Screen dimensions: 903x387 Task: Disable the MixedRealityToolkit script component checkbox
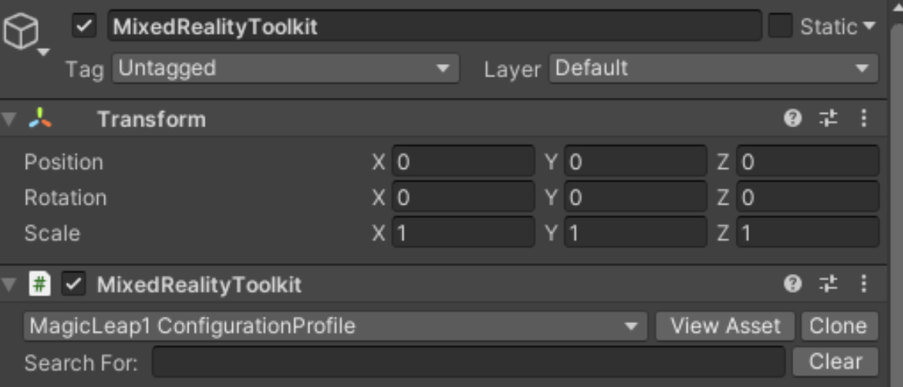click(74, 284)
